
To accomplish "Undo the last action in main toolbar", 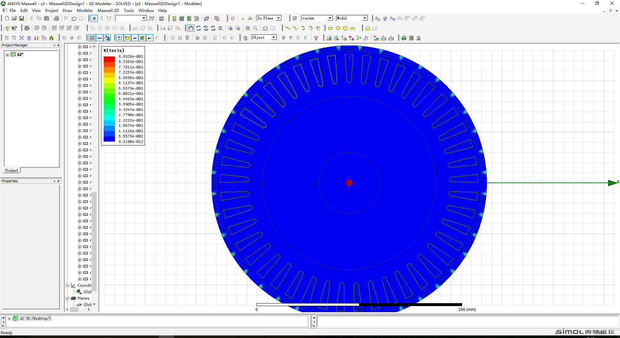I will point(74,18).
